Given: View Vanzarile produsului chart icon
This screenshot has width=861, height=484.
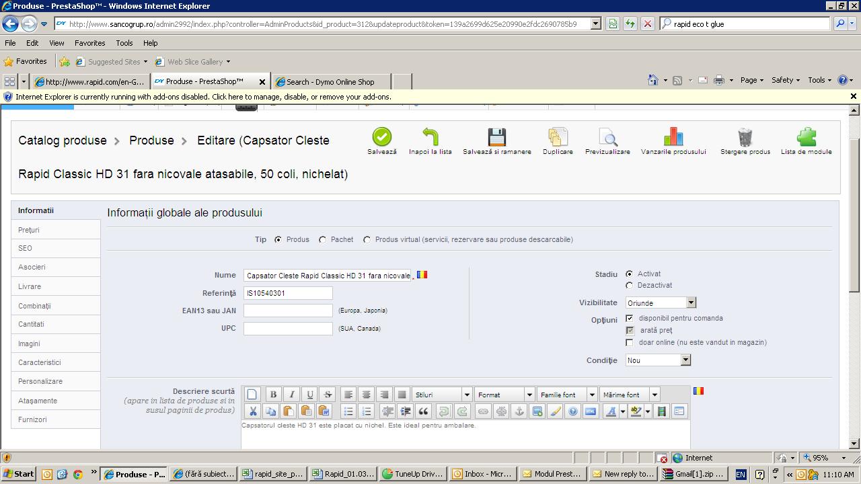Looking at the screenshot, I should (x=673, y=136).
